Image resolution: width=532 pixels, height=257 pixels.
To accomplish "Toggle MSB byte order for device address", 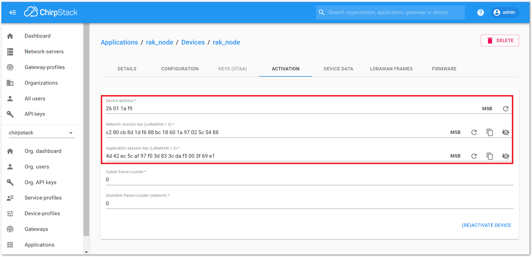I will [487, 109].
